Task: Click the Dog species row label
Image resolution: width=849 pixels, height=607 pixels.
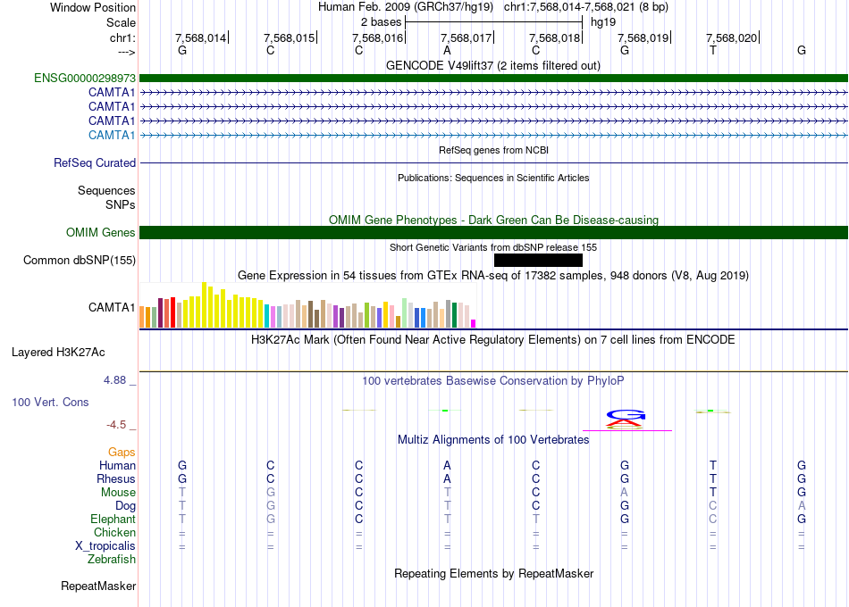Action: pyautogui.click(x=125, y=506)
